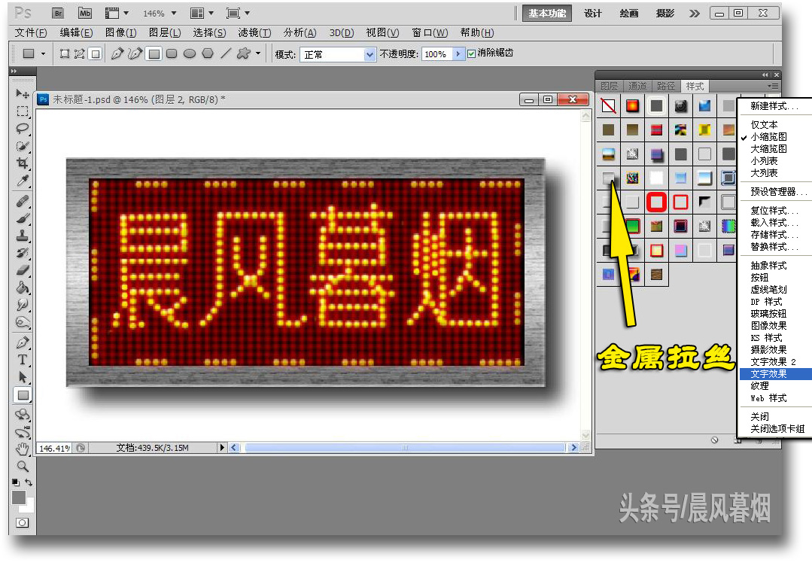Click 预设管理器 in the styles menu

pos(768,191)
